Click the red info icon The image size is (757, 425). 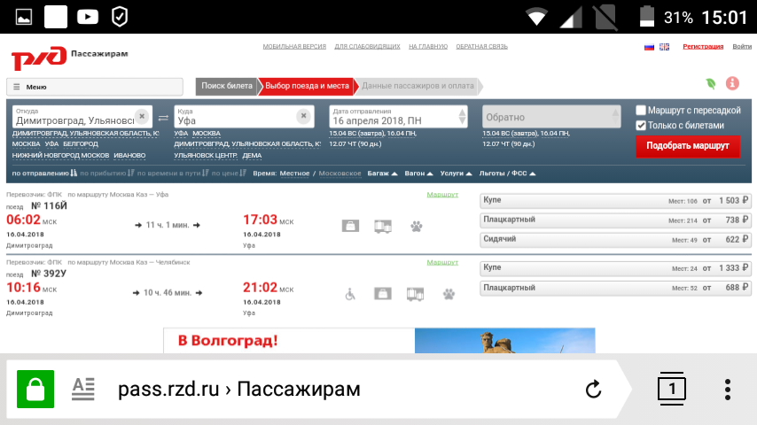tap(732, 83)
